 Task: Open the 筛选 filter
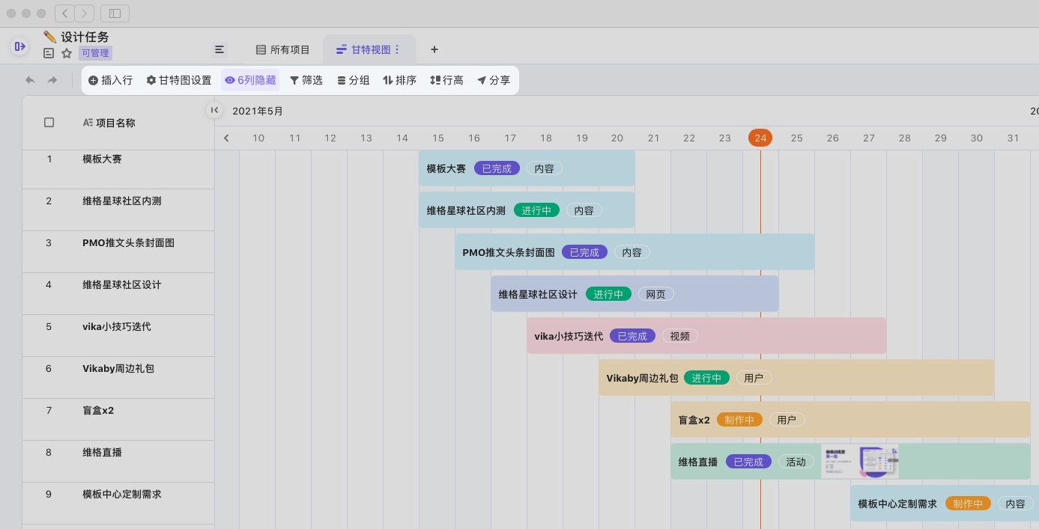(306, 80)
